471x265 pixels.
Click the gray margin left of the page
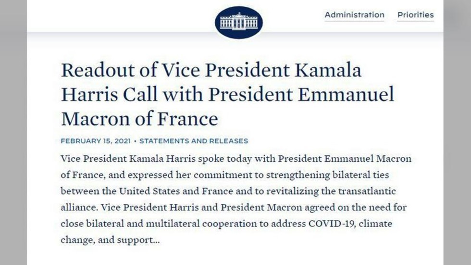click(x=13, y=133)
